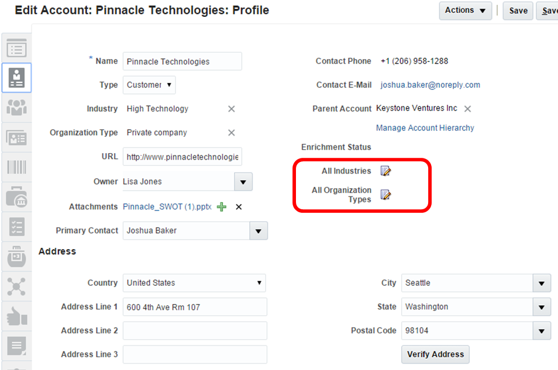The height and width of the screenshot is (370, 558).
Task: Click the Manage Account Hierarchy link
Action: pos(425,128)
